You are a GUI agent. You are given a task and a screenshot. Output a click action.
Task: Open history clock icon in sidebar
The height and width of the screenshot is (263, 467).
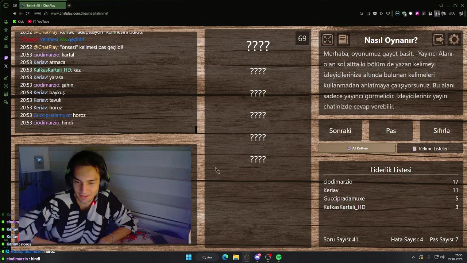[6, 86]
